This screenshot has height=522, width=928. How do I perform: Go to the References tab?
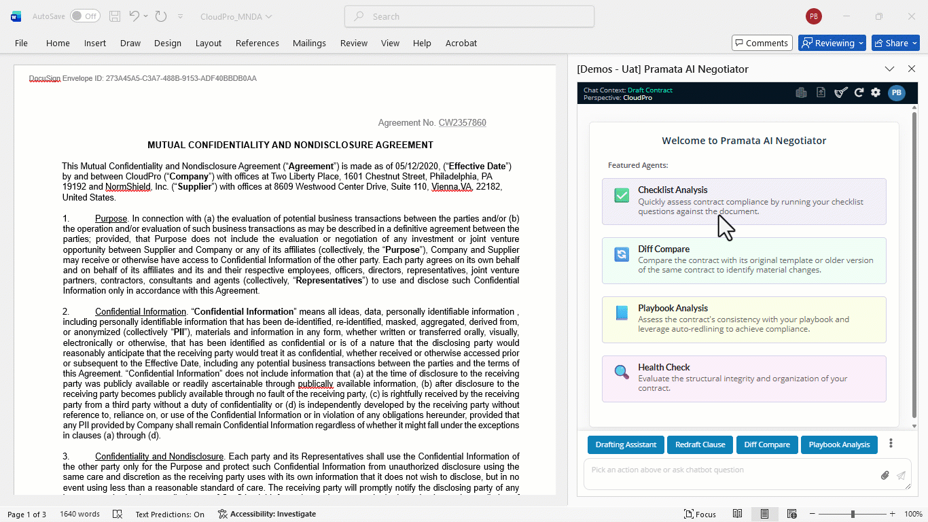[x=257, y=43]
